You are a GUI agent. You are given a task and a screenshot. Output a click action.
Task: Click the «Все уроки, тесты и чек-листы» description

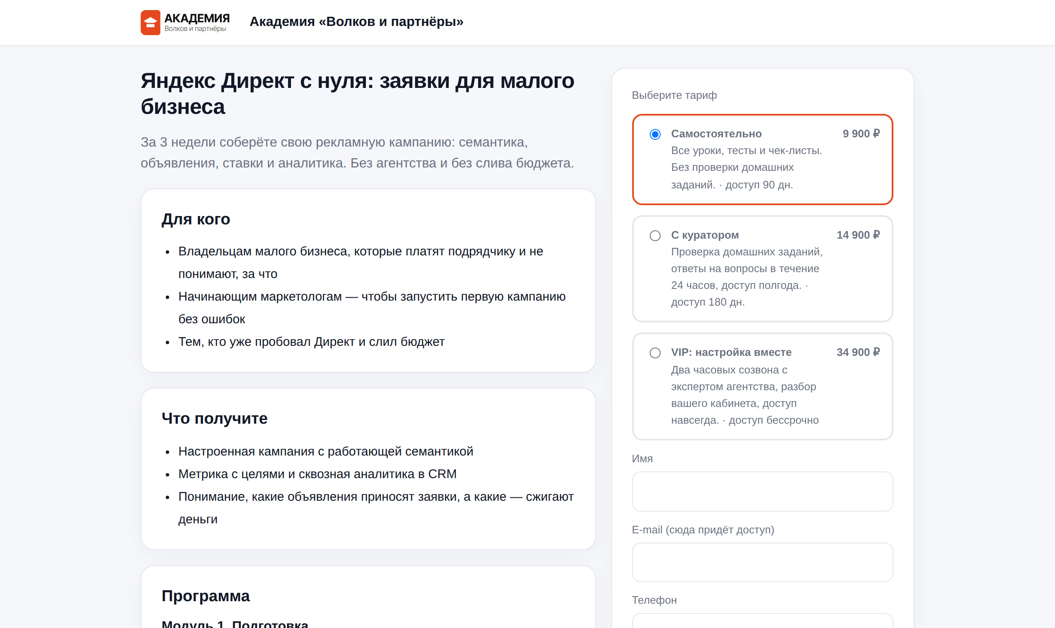[x=746, y=167]
